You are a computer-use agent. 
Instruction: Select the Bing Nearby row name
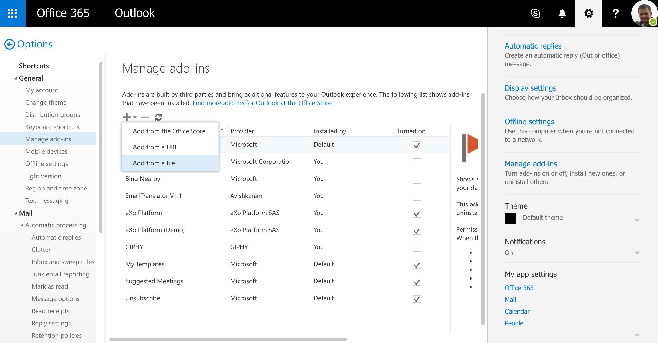pos(143,179)
